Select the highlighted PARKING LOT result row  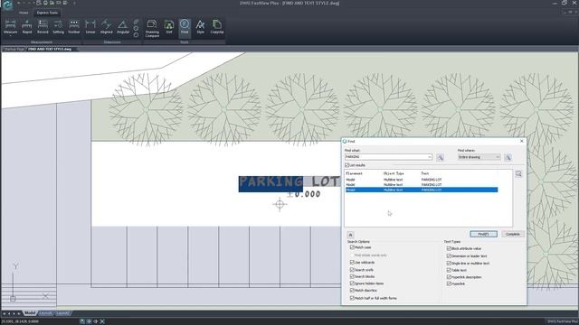[x=422, y=190]
